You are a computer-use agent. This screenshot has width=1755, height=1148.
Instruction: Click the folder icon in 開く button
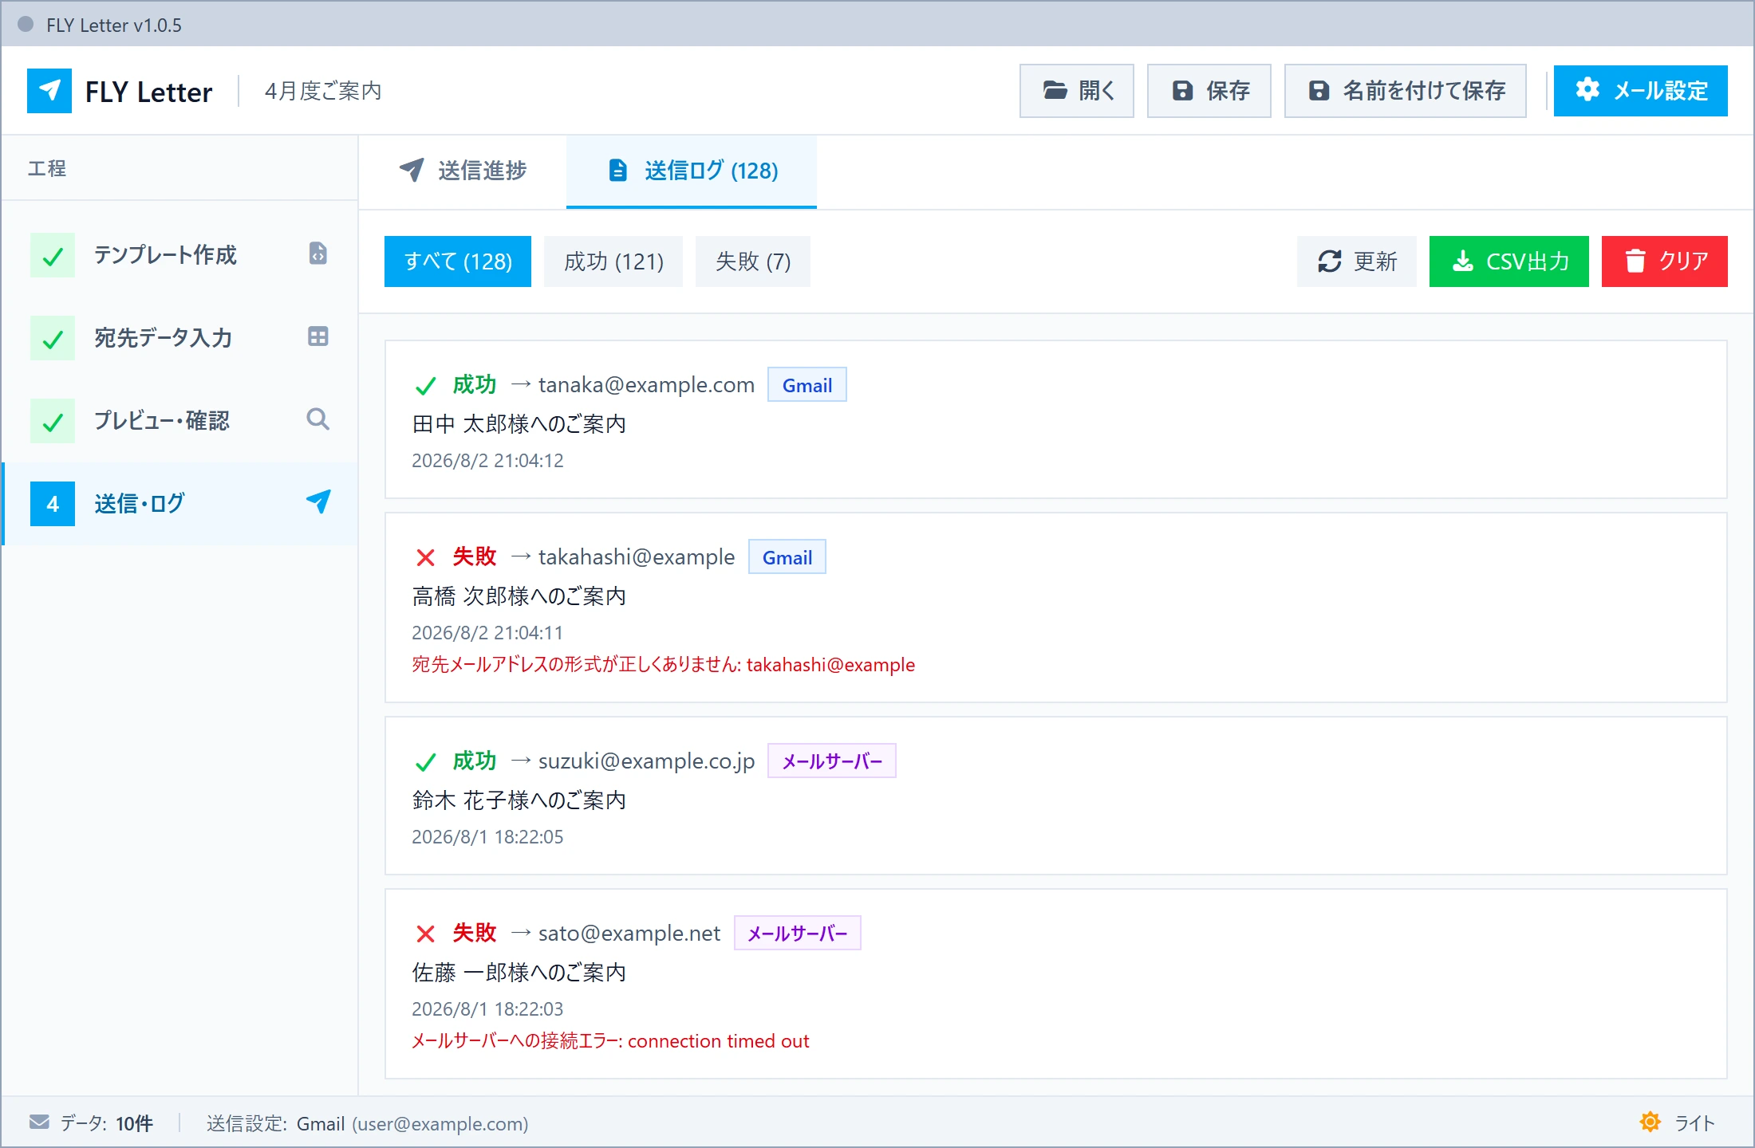pos(1055,90)
